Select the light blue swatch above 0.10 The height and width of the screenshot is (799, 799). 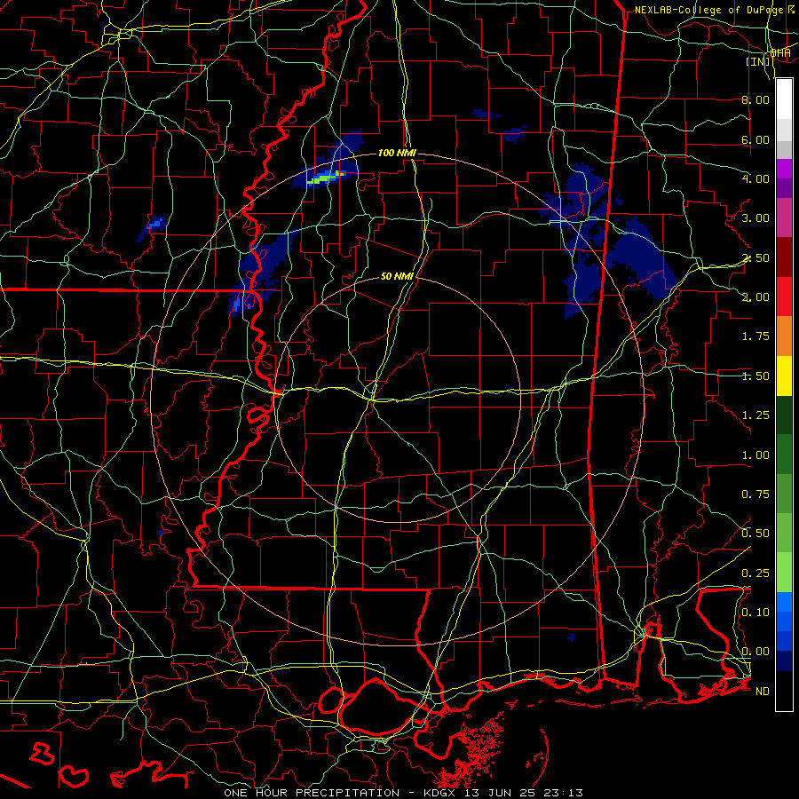point(784,602)
